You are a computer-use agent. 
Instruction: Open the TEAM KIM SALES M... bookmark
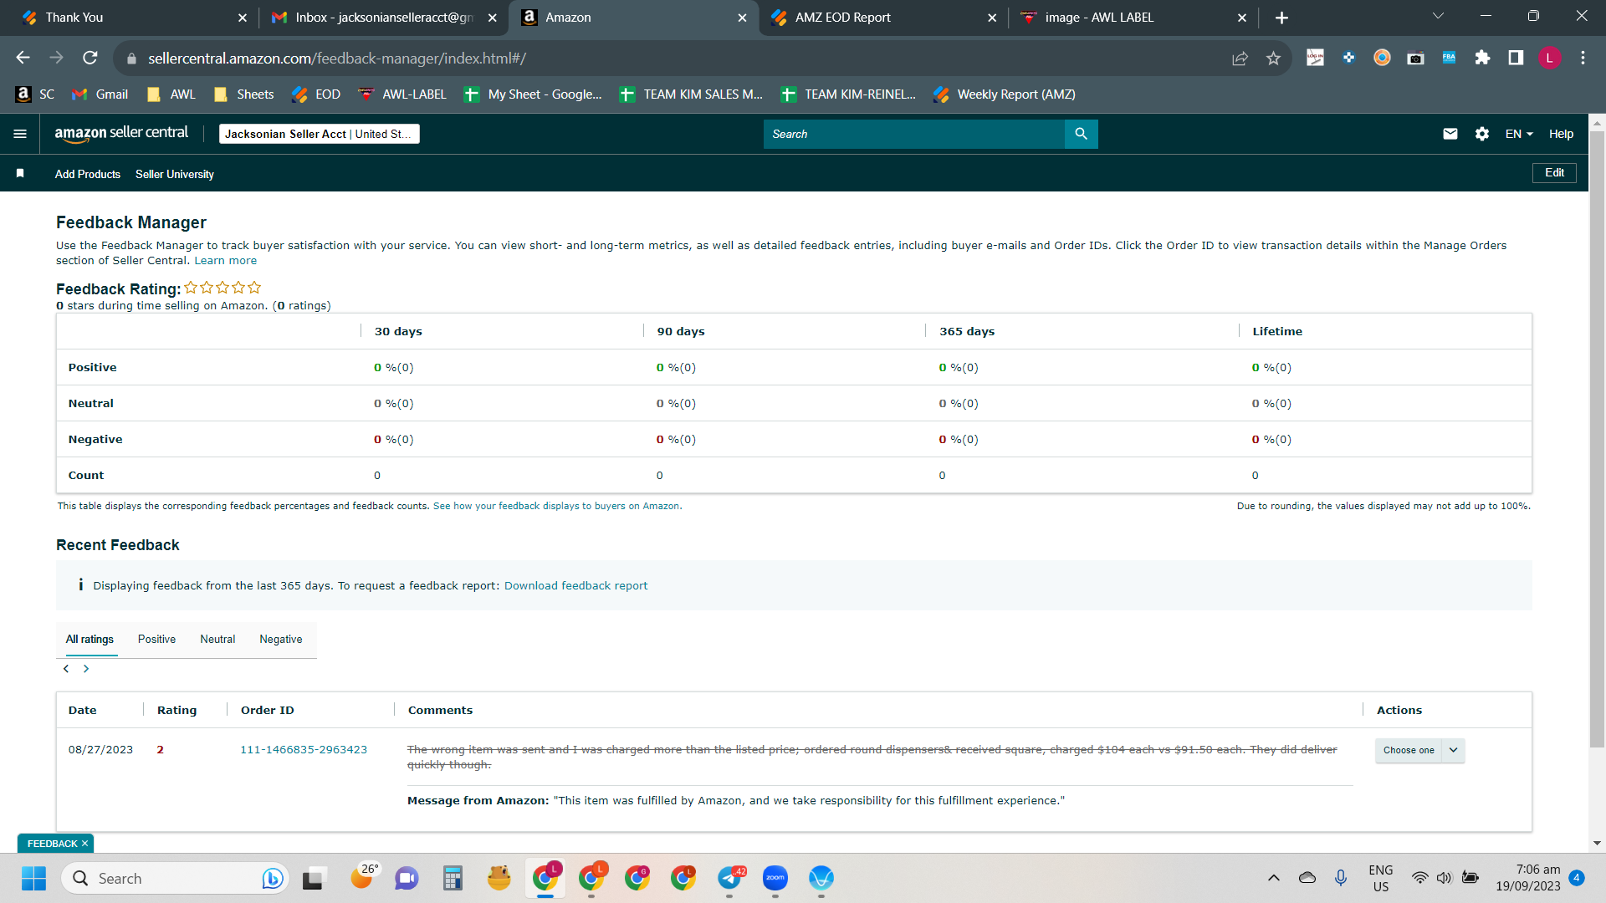691,94
